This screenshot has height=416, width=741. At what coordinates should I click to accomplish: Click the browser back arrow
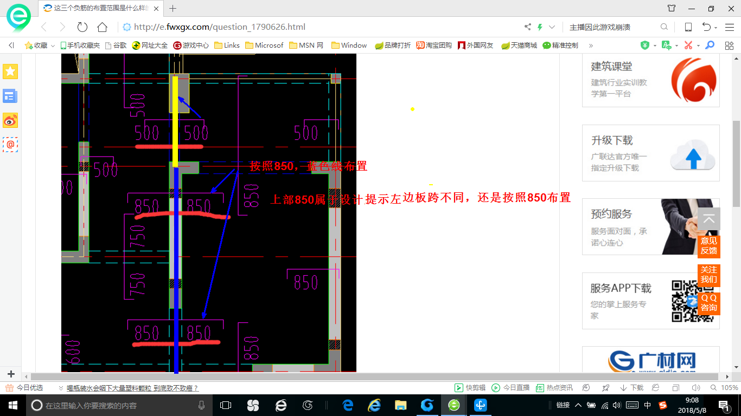point(44,27)
